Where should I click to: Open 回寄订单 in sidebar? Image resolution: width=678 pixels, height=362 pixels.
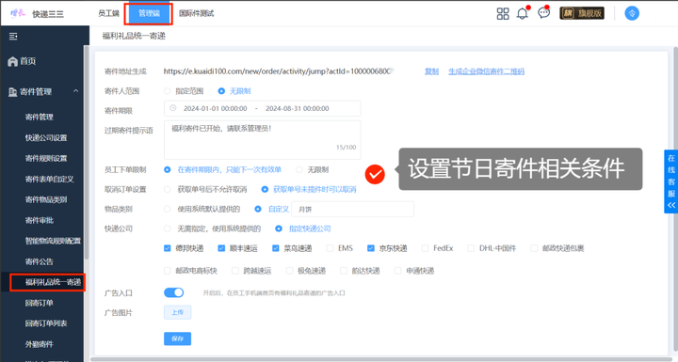pyautogui.click(x=40, y=303)
